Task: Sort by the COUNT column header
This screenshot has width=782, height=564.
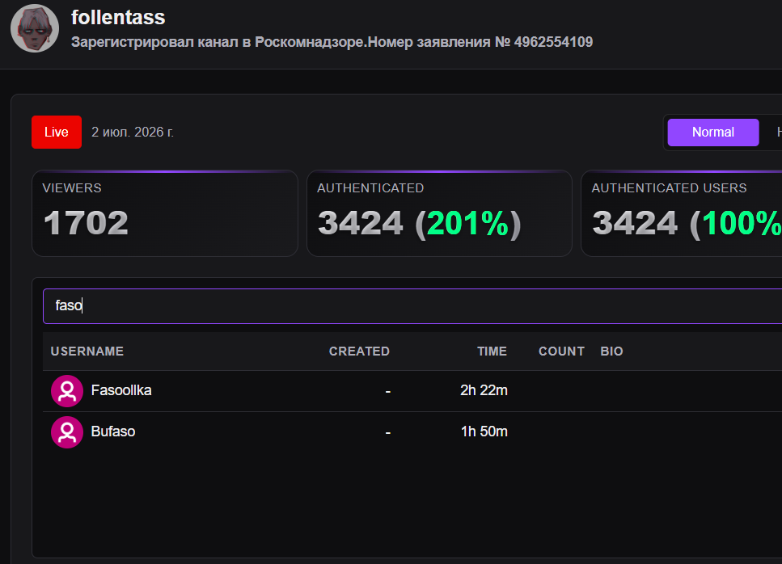Action: (x=561, y=351)
